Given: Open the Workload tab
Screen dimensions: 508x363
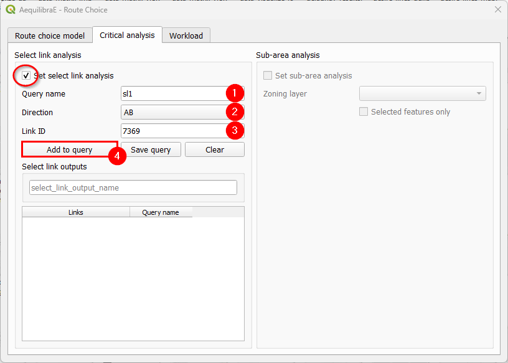Looking at the screenshot, I should tap(186, 35).
